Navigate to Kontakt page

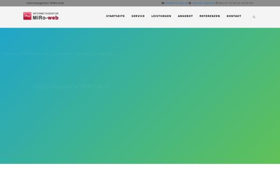tap(234, 16)
